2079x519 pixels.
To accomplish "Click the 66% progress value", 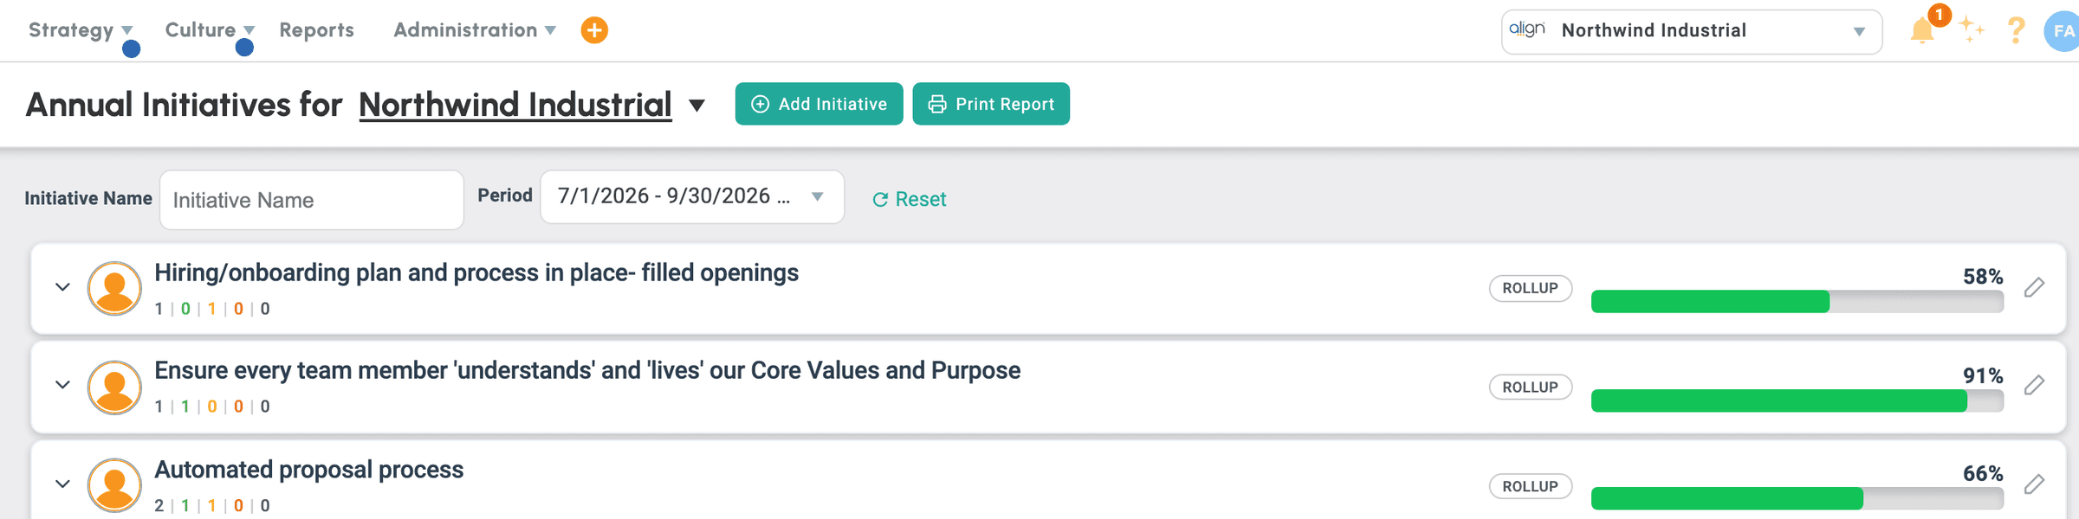I will coord(1983,473).
